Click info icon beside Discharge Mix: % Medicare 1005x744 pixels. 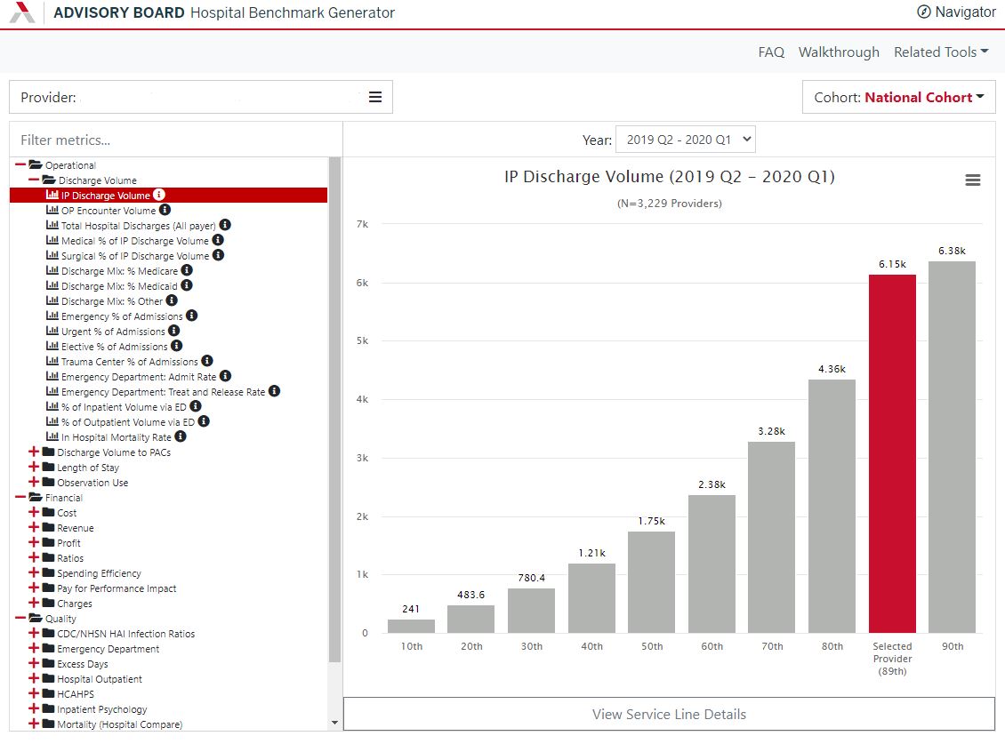click(x=187, y=271)
